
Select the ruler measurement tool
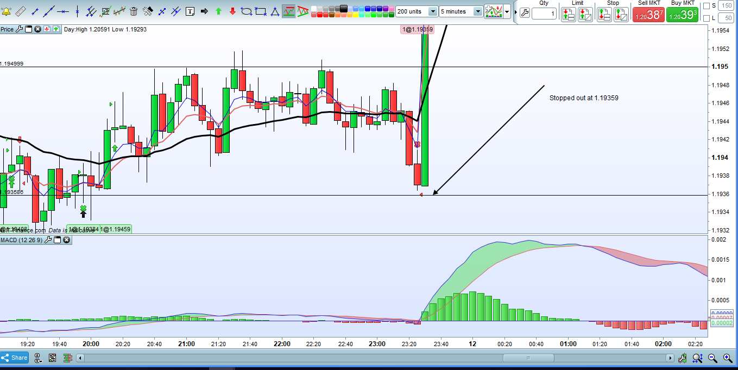point(20,11)
